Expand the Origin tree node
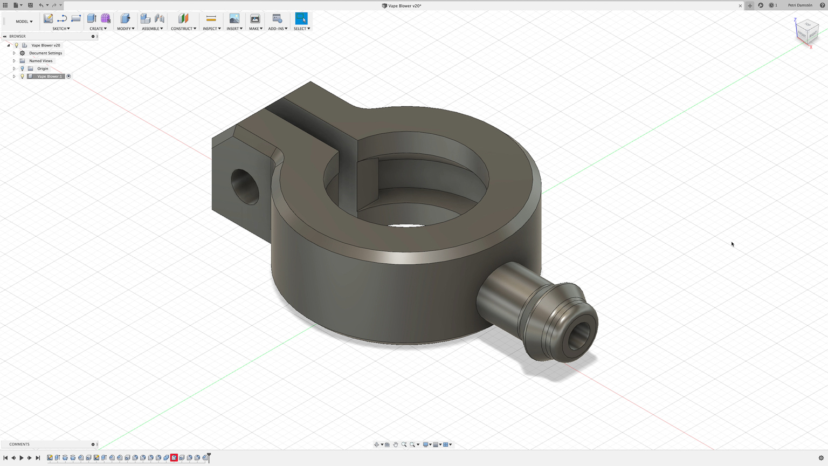Viewport: 828px width, 466px height. point(14,68)
